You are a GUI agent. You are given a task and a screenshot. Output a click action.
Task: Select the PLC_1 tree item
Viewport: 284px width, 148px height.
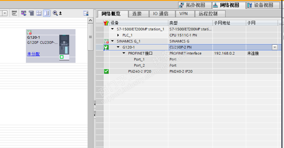pos(127,35)
